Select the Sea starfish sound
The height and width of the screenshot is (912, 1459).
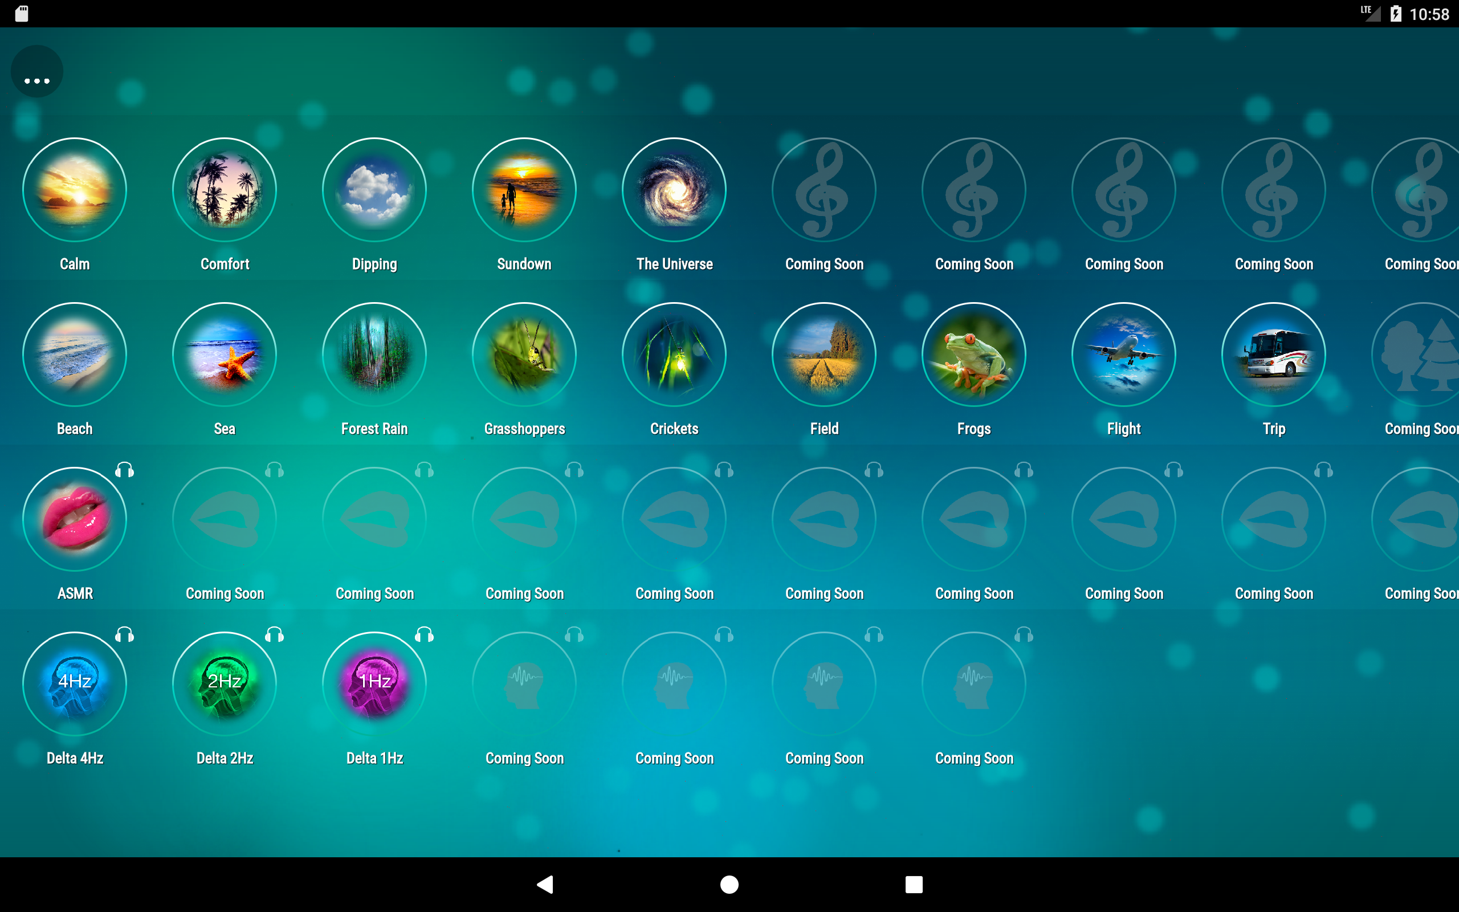pos(225,355)
